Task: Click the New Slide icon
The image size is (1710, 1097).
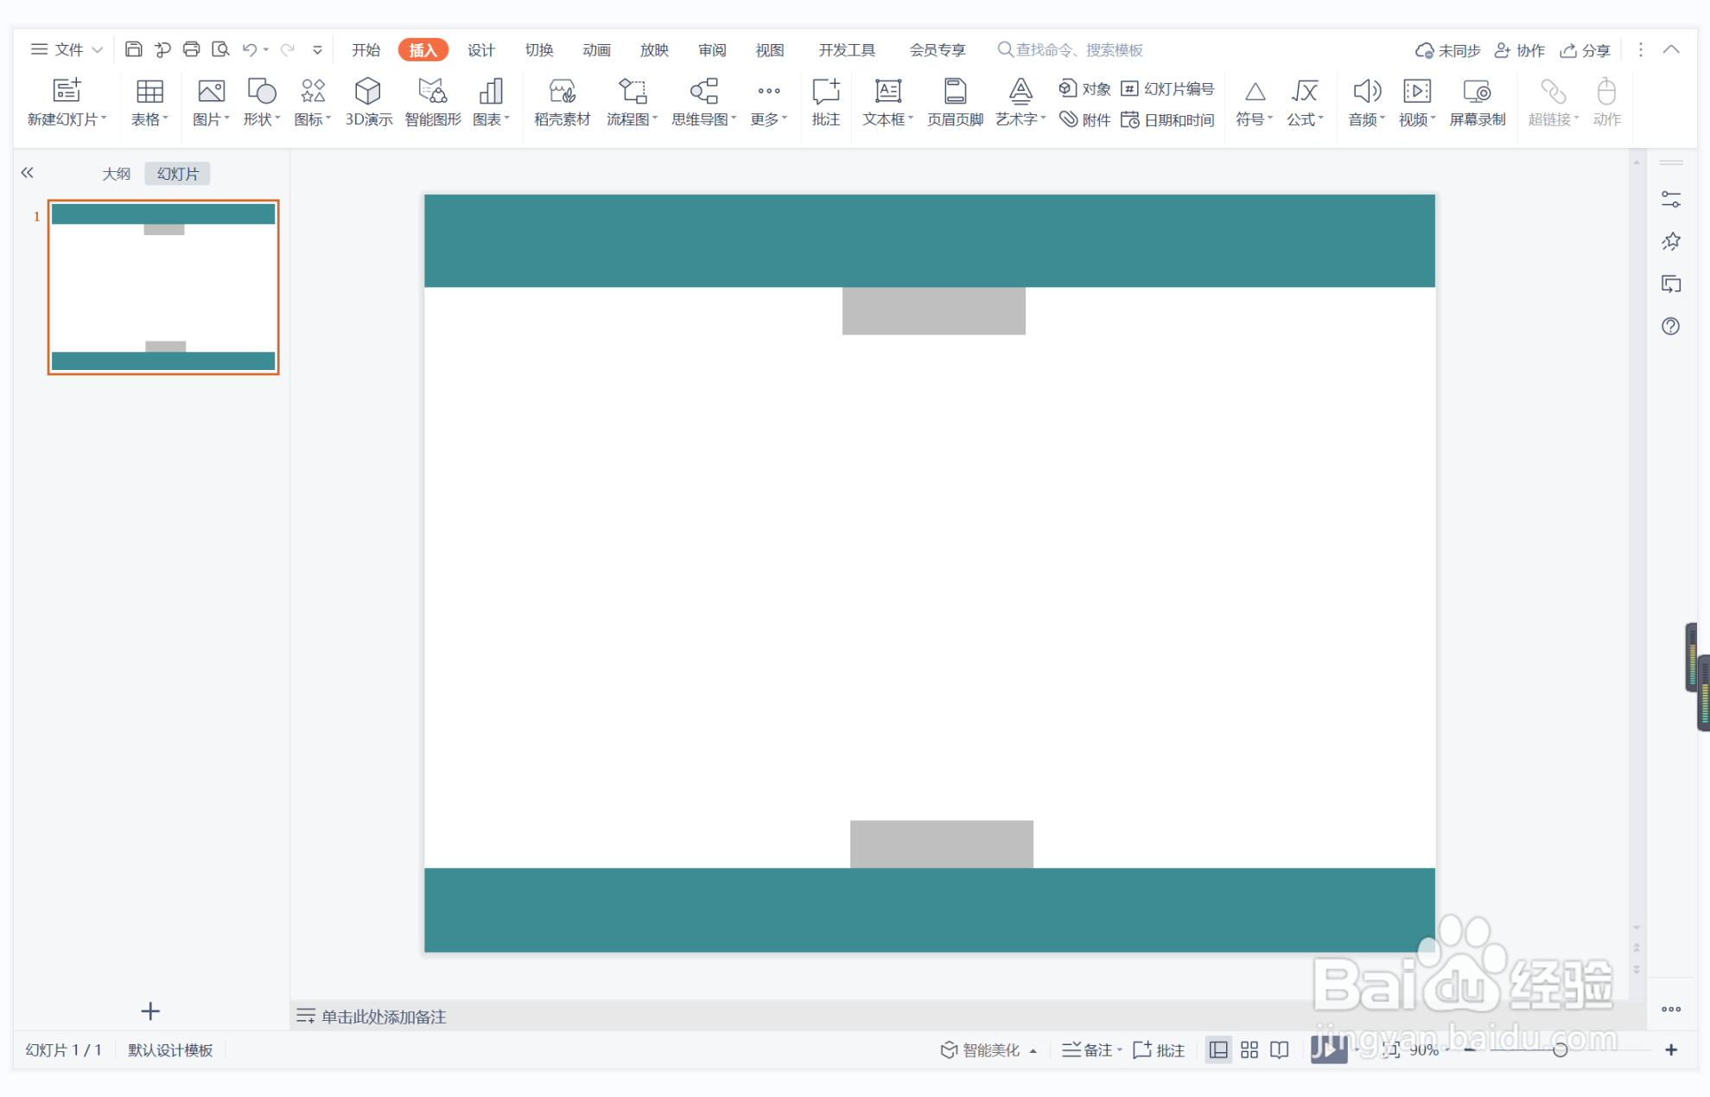Action: point(67,91)
